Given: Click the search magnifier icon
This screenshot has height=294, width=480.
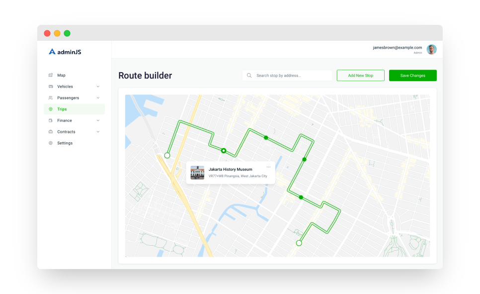Looking at the screenshot, I should (x=249, y=76).
